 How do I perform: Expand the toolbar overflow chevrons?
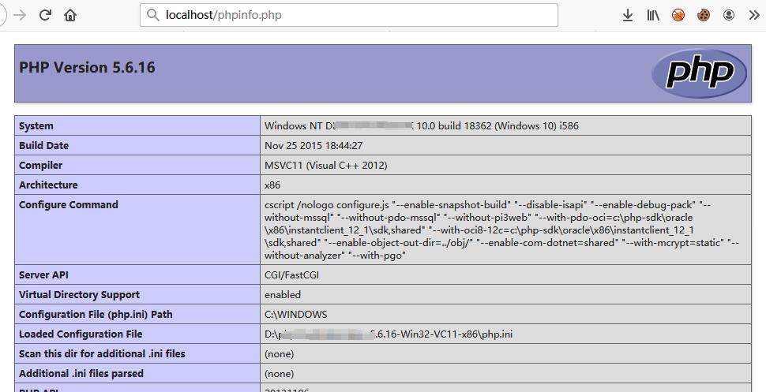tap(754, 15)
